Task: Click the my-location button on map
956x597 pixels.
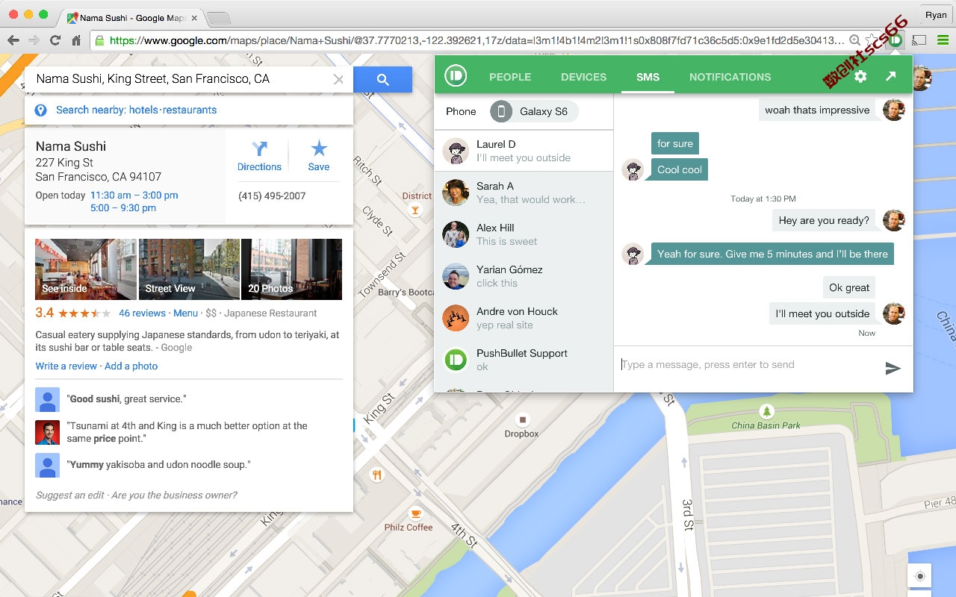Action: click(x=920, y=576)
